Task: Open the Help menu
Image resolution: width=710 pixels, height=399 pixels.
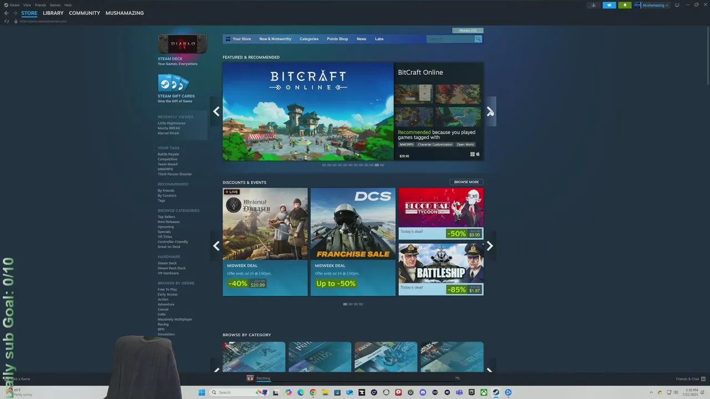Action: point(68,5)
